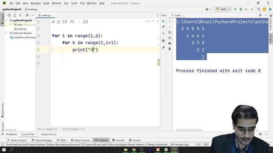This screenshot has width=273, height=153.
Task: Stop the process from the top toolbar
Action: 252,9
